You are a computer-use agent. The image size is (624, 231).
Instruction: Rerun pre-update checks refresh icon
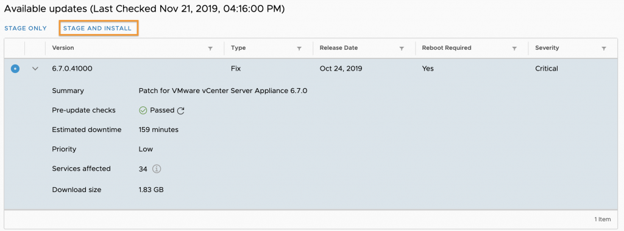(x=180, y=111)
